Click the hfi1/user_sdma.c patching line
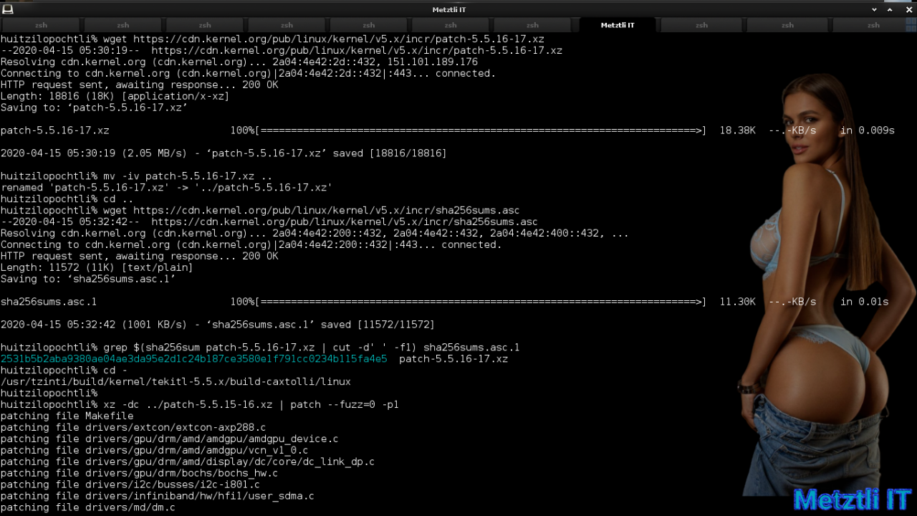The height and width of the screenshot is (516, 917). click(x=158, y=496)
